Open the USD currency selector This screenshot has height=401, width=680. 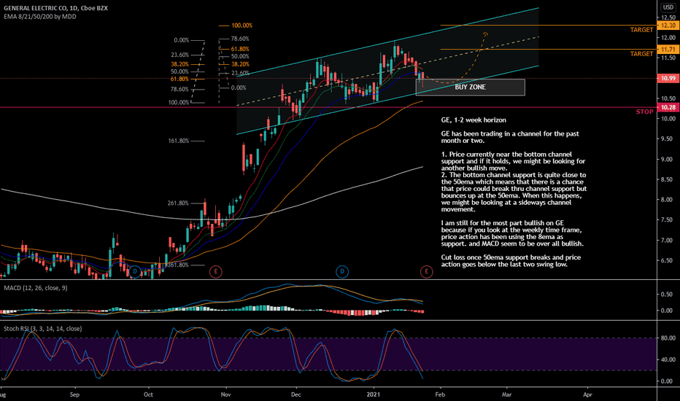click(668, 7)
